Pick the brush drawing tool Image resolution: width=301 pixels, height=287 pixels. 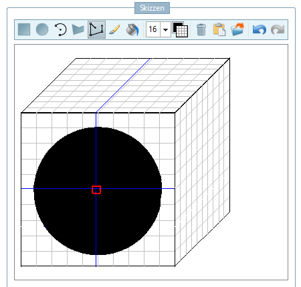[x=114, y=29]
